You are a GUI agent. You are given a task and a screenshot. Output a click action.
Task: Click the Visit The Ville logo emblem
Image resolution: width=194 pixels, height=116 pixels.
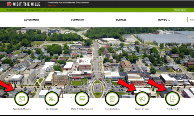click(9, 4)
